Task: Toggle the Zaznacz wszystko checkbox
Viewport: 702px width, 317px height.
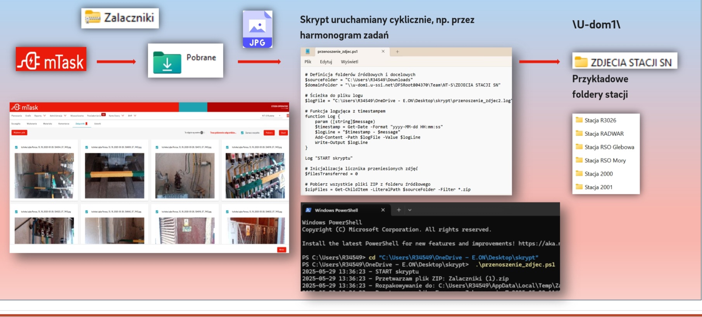Action: (x=242, y=133)
